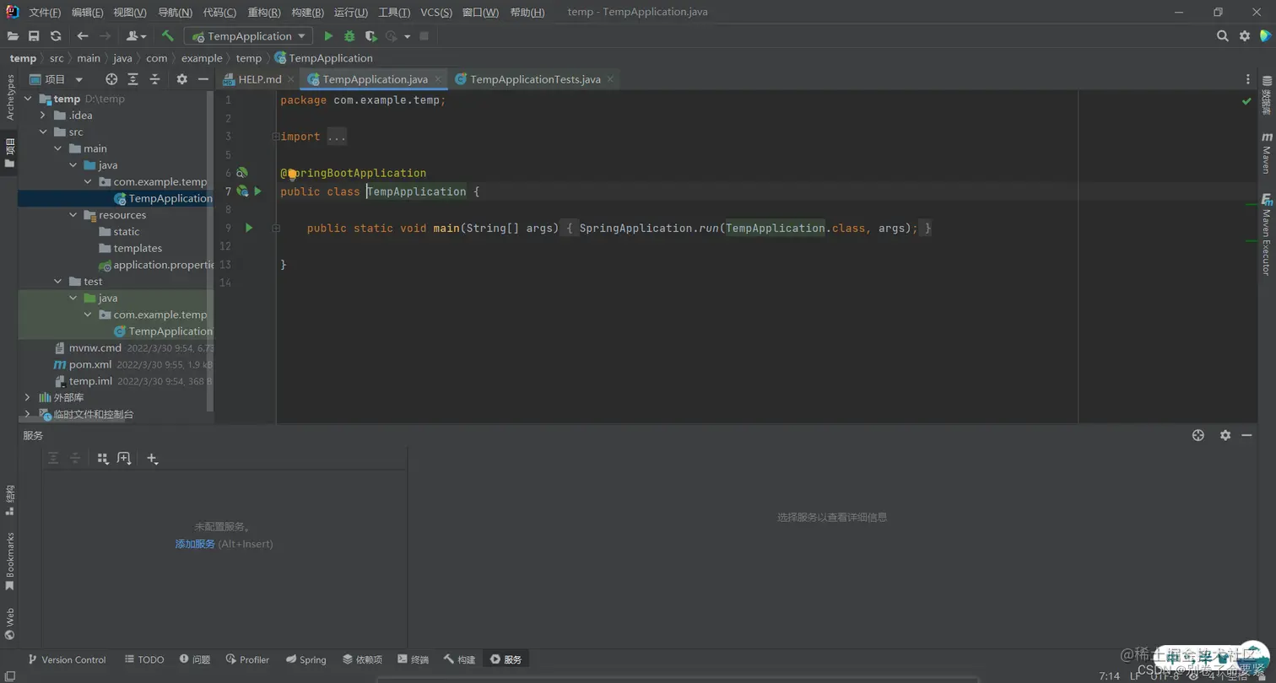This screenshot has width=1276, height=683.
Task: Click the locate-file crosshair icon in Project panel
Action: click(111, 79)
